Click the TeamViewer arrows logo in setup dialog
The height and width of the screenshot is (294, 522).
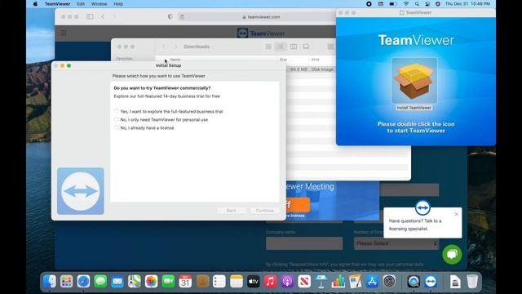[x=81, y=191]
